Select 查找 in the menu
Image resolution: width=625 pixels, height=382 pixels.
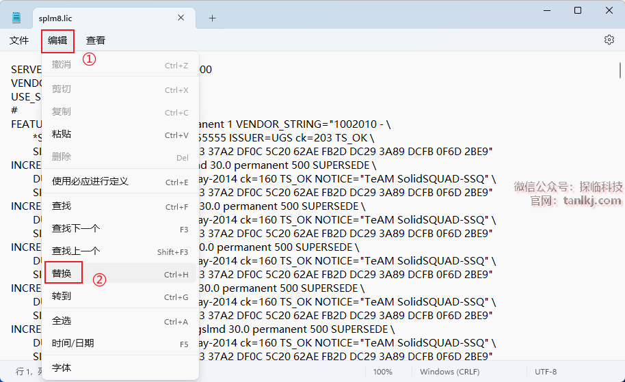(120, 206)
